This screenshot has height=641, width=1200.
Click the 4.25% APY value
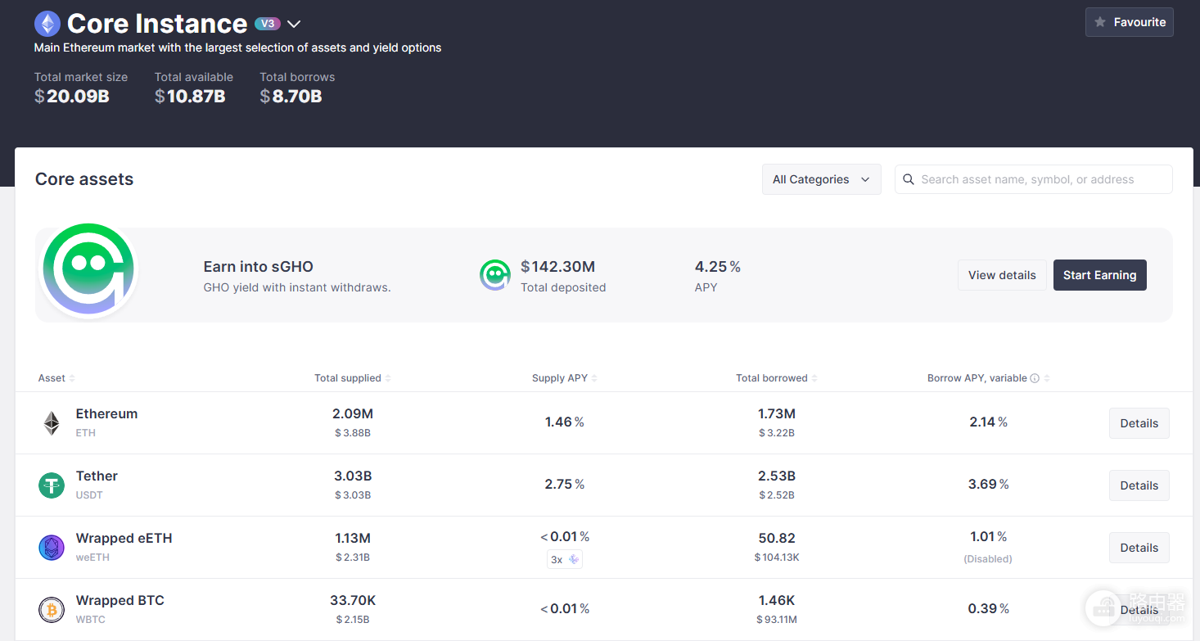coord(718,267)
